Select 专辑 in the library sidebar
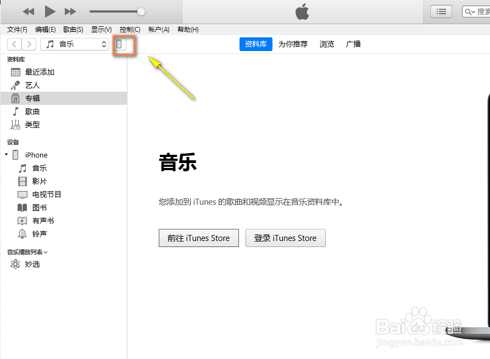The image size is (490, 359). click(64, 98)
